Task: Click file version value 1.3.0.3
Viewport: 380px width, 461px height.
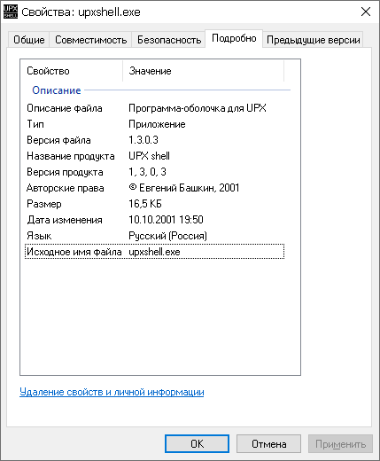Action: pyautogui.click(x=143, y=140)
